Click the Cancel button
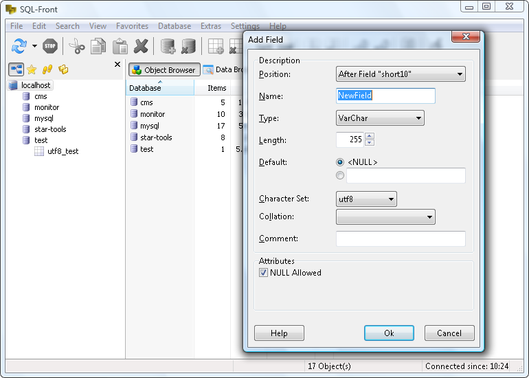 click(x=449, y=333)
